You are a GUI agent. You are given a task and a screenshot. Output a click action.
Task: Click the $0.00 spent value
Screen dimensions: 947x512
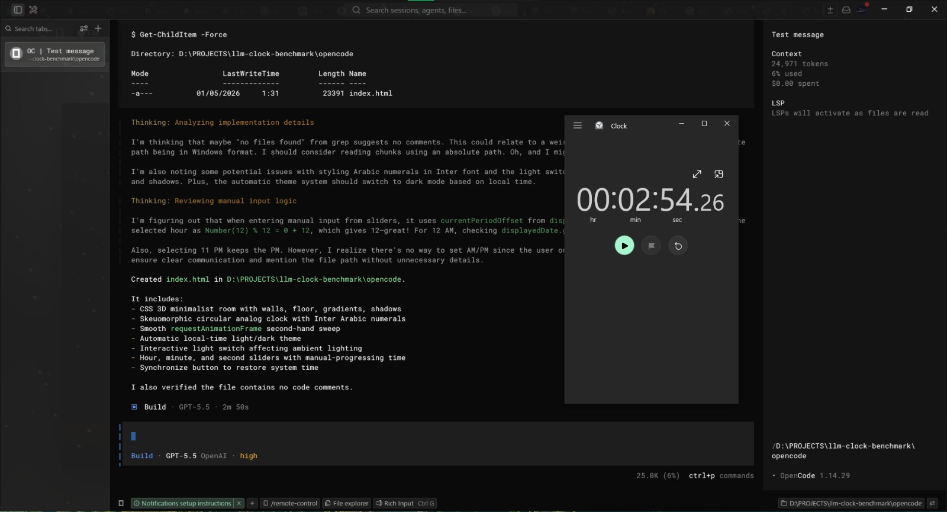795,83
